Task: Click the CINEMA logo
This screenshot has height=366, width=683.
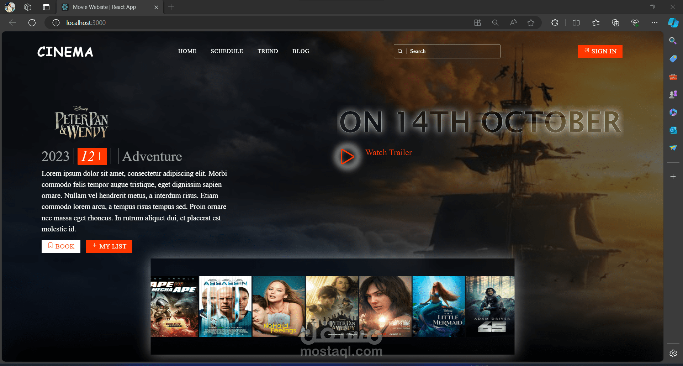Action: [x=65, y=52]
